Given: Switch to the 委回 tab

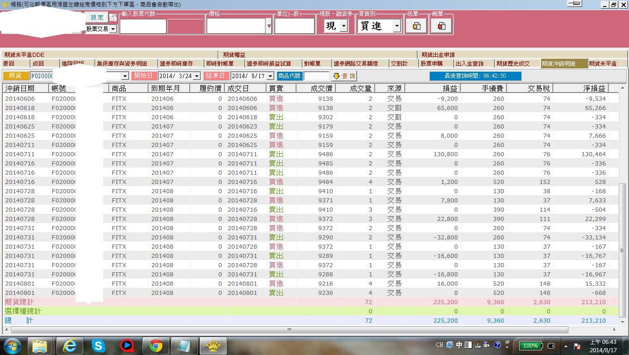Looking at the screenshot, I should tap(15, 63).
